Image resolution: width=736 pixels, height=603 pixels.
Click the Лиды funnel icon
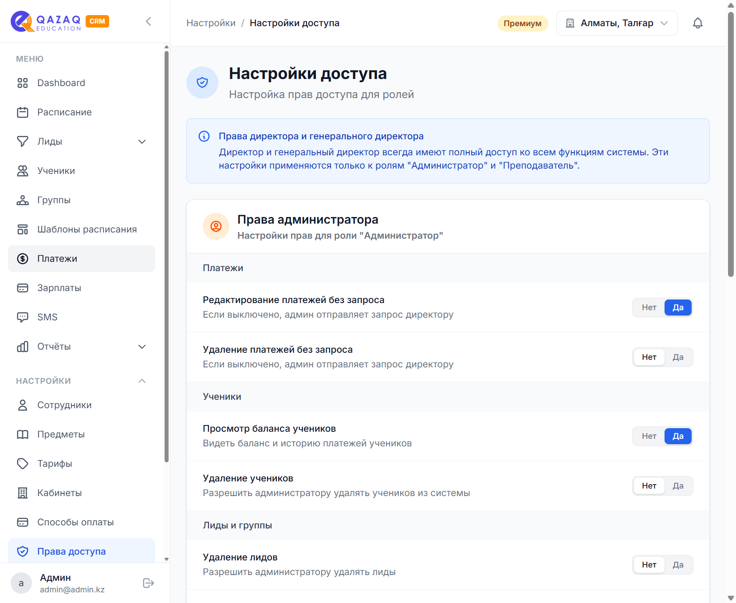point(23,142)
